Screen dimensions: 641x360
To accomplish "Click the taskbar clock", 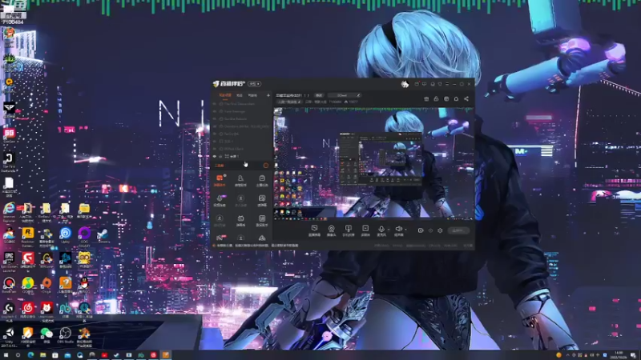I will tap(619, 355).
